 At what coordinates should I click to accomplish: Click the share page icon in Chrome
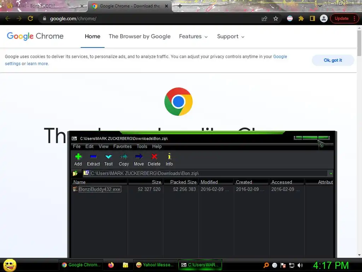point(264,18)
